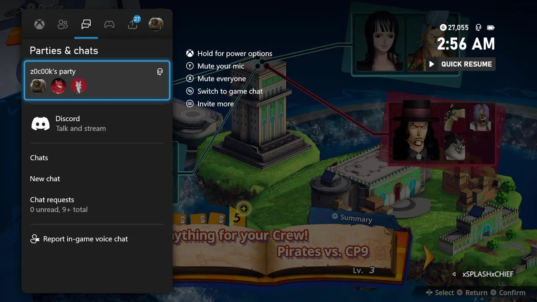537x302 pixels.
Task: Open z0c00k's party card
Action: (x=97, y=81)
